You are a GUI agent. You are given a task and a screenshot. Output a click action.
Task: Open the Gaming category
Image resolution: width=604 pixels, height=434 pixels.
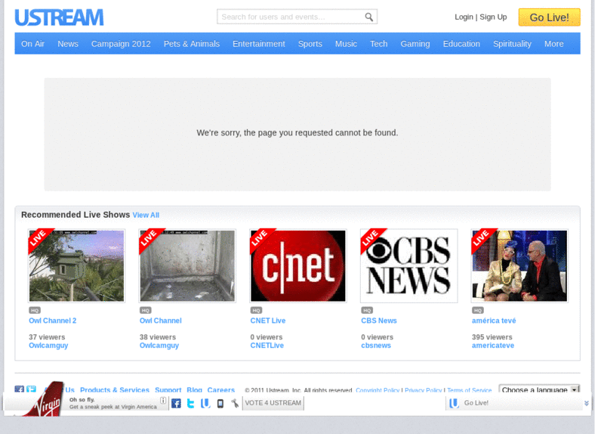pyautogui.click(x=415, y=44)
